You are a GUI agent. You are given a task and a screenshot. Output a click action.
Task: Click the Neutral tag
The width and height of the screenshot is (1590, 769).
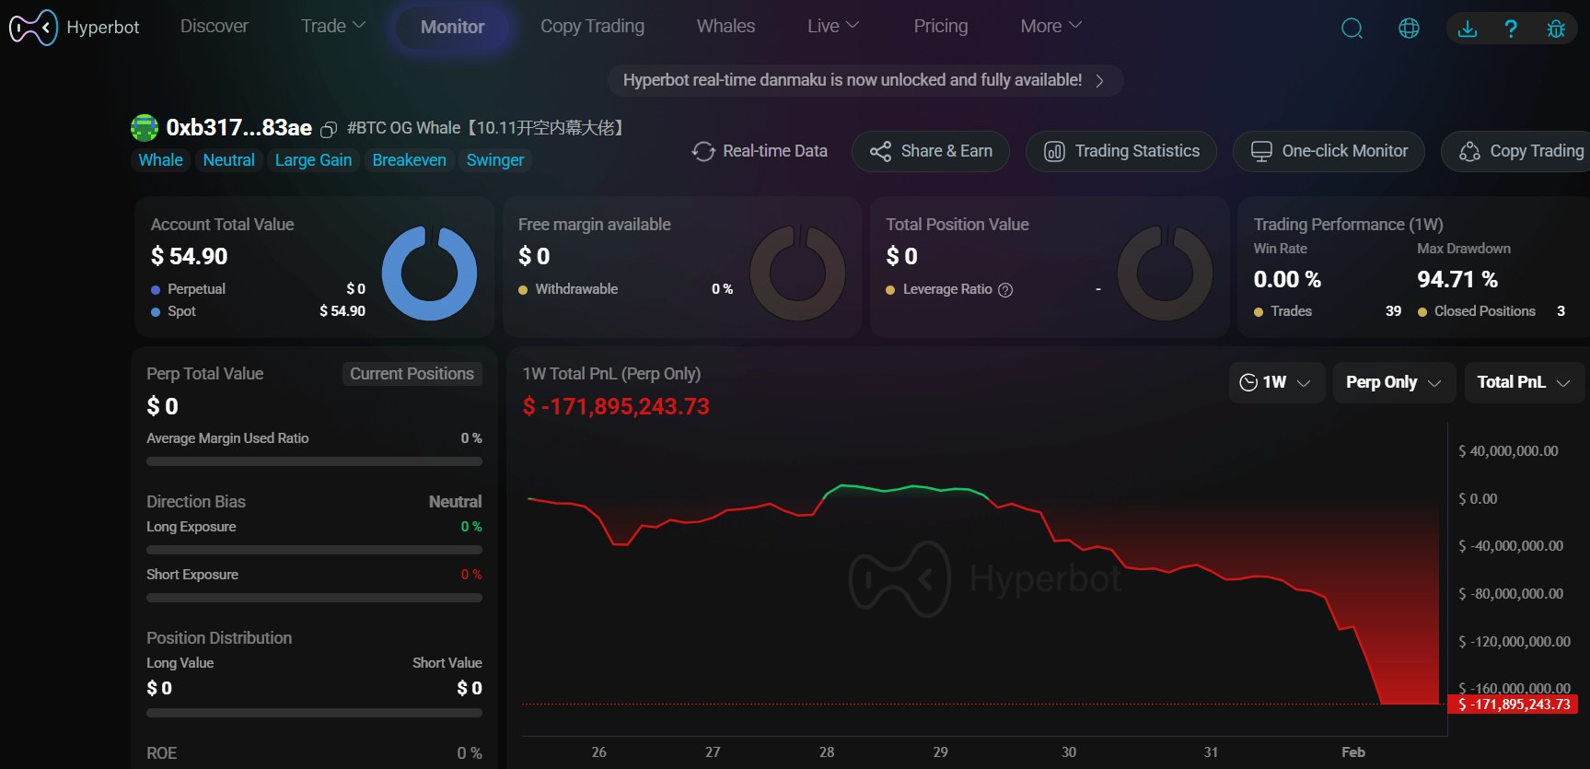228,160
